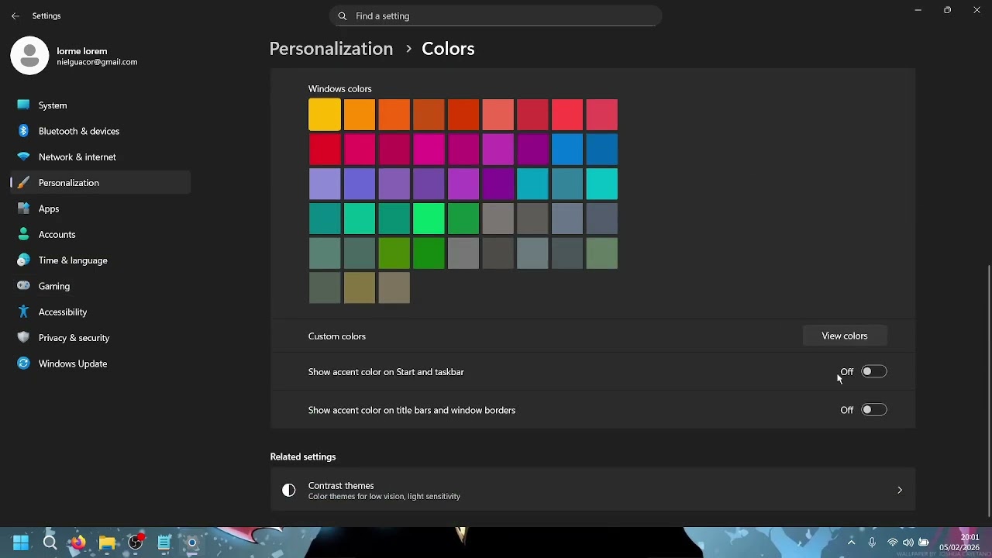
Task: Choose the salmon pink color swatch
Action: tap(498, 115)
